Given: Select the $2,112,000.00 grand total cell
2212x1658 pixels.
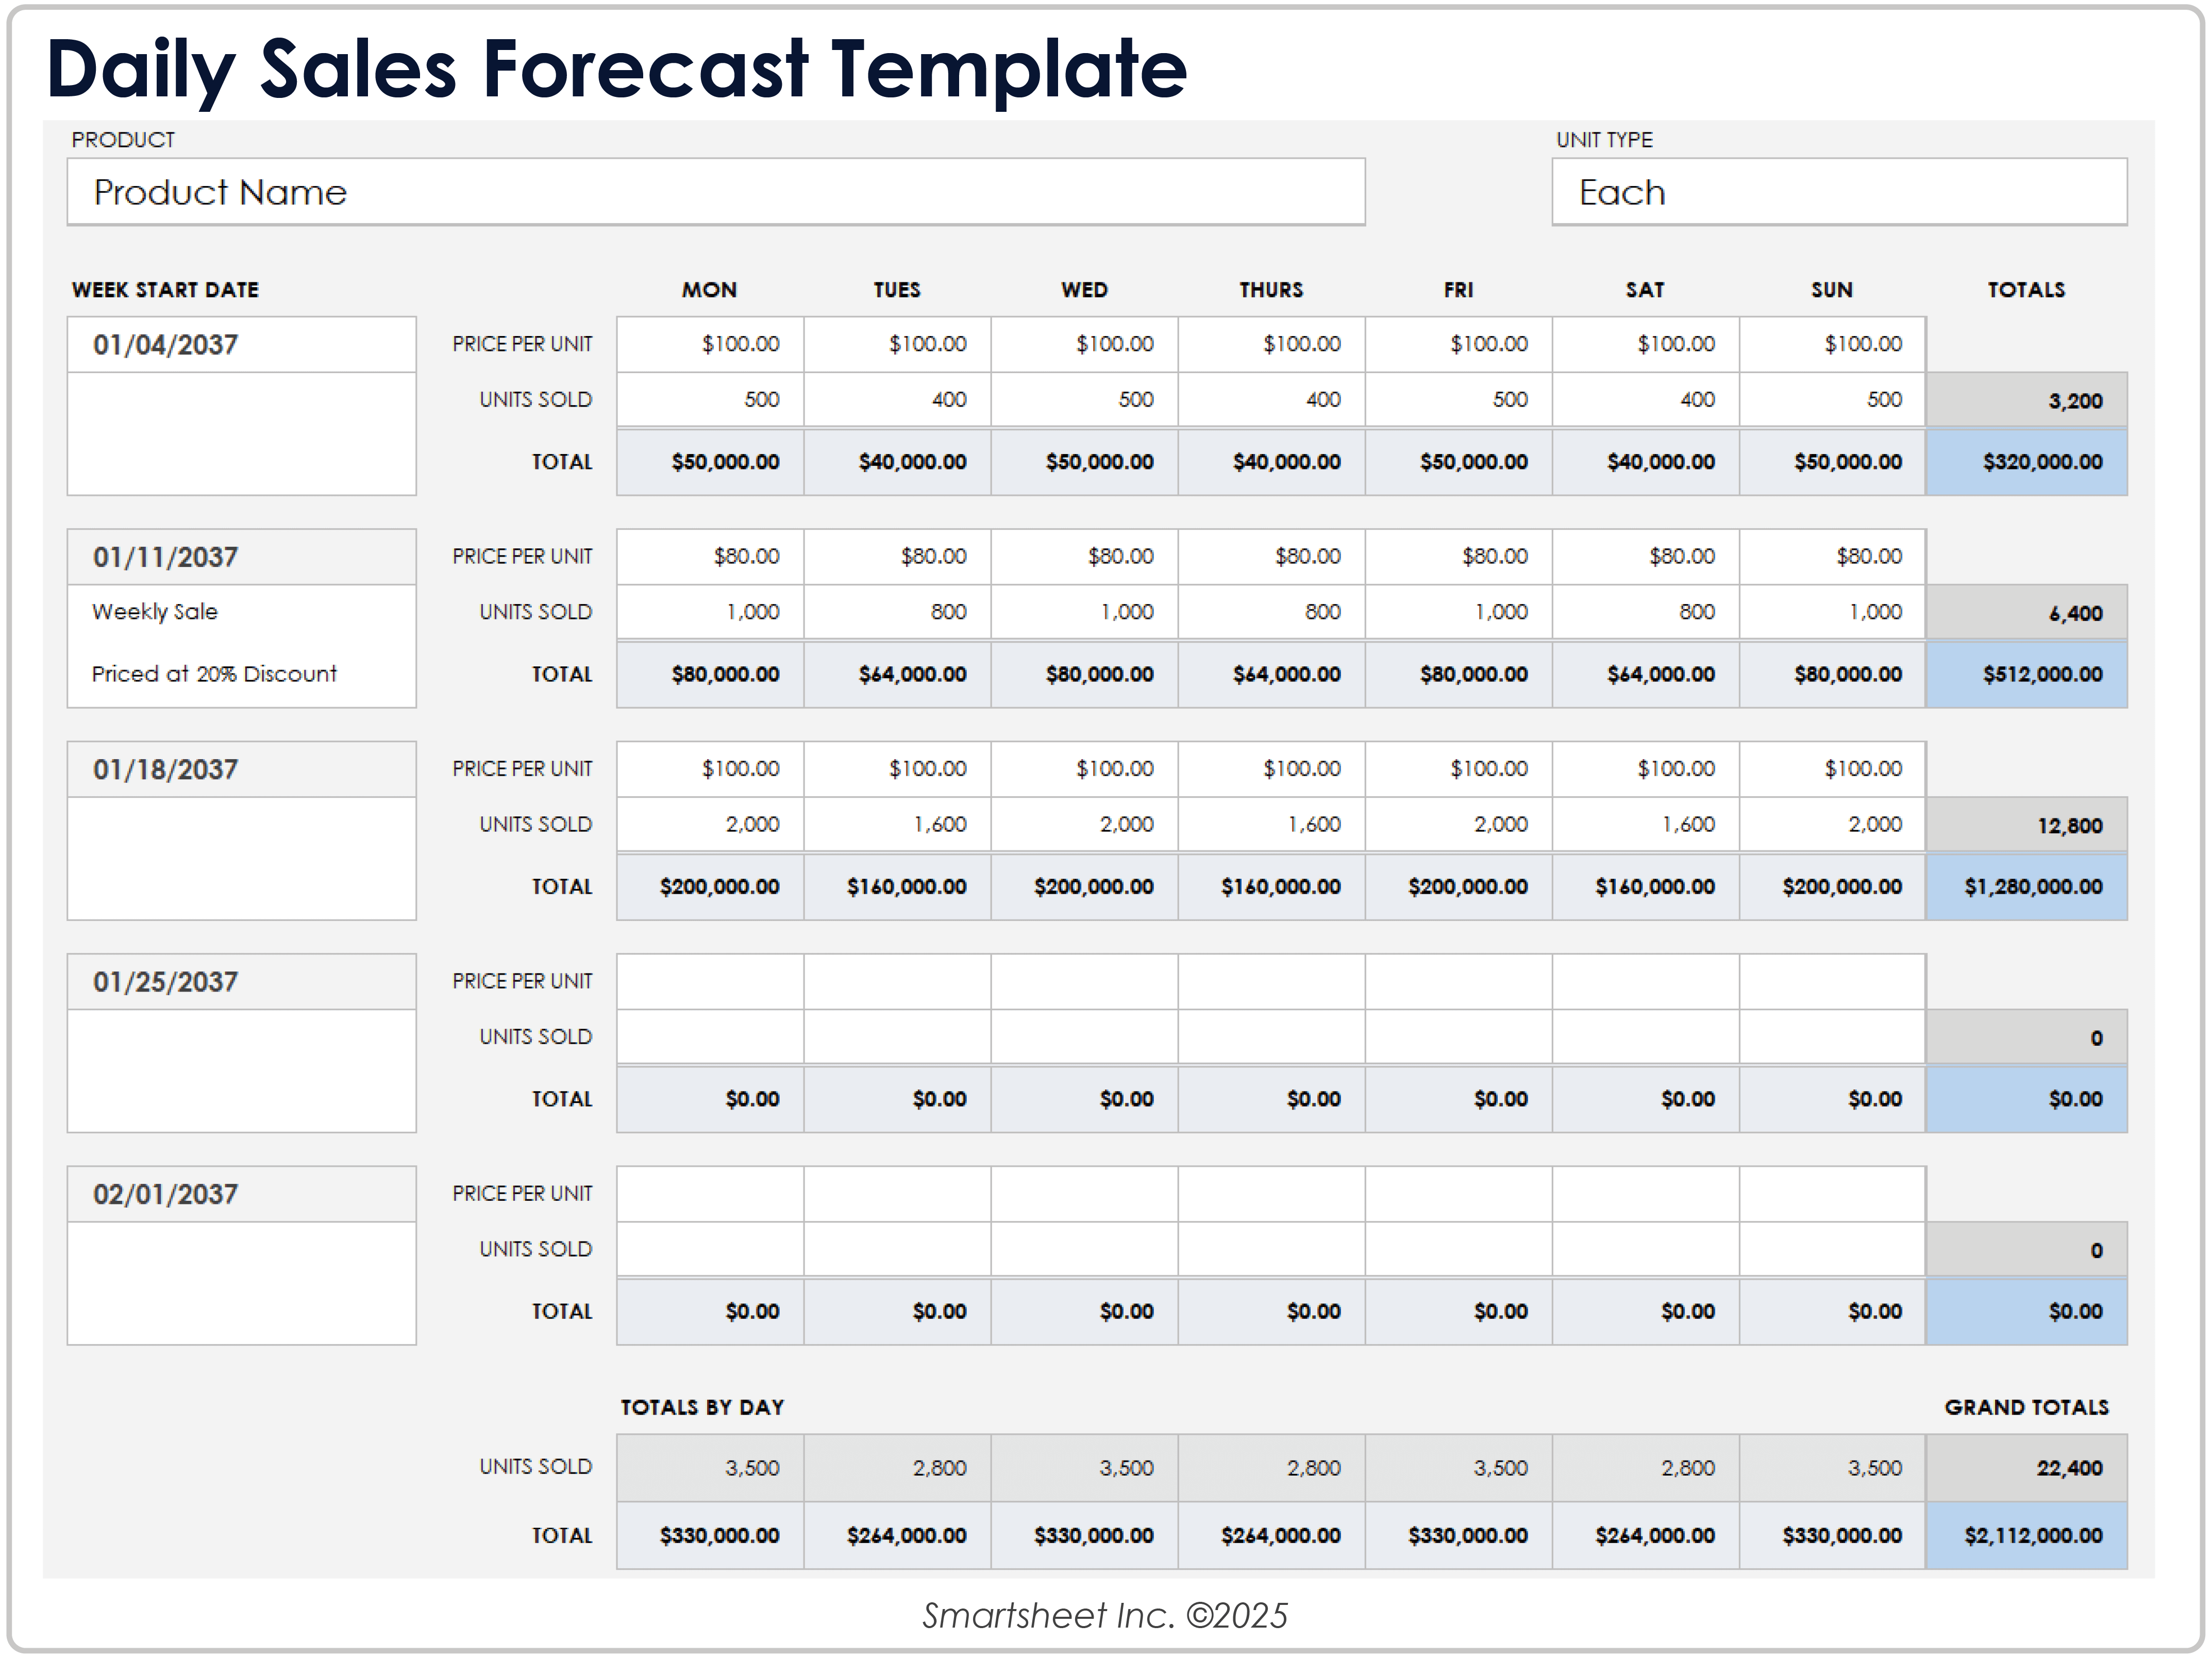Looking at the screenshot, I should 2026,1535.
